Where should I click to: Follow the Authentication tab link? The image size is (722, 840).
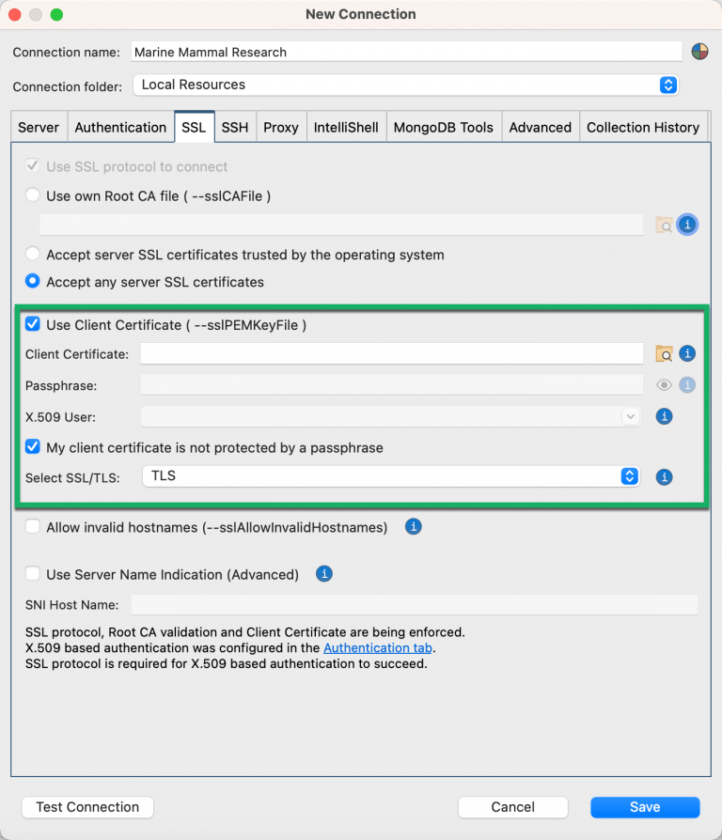[377, 647]
